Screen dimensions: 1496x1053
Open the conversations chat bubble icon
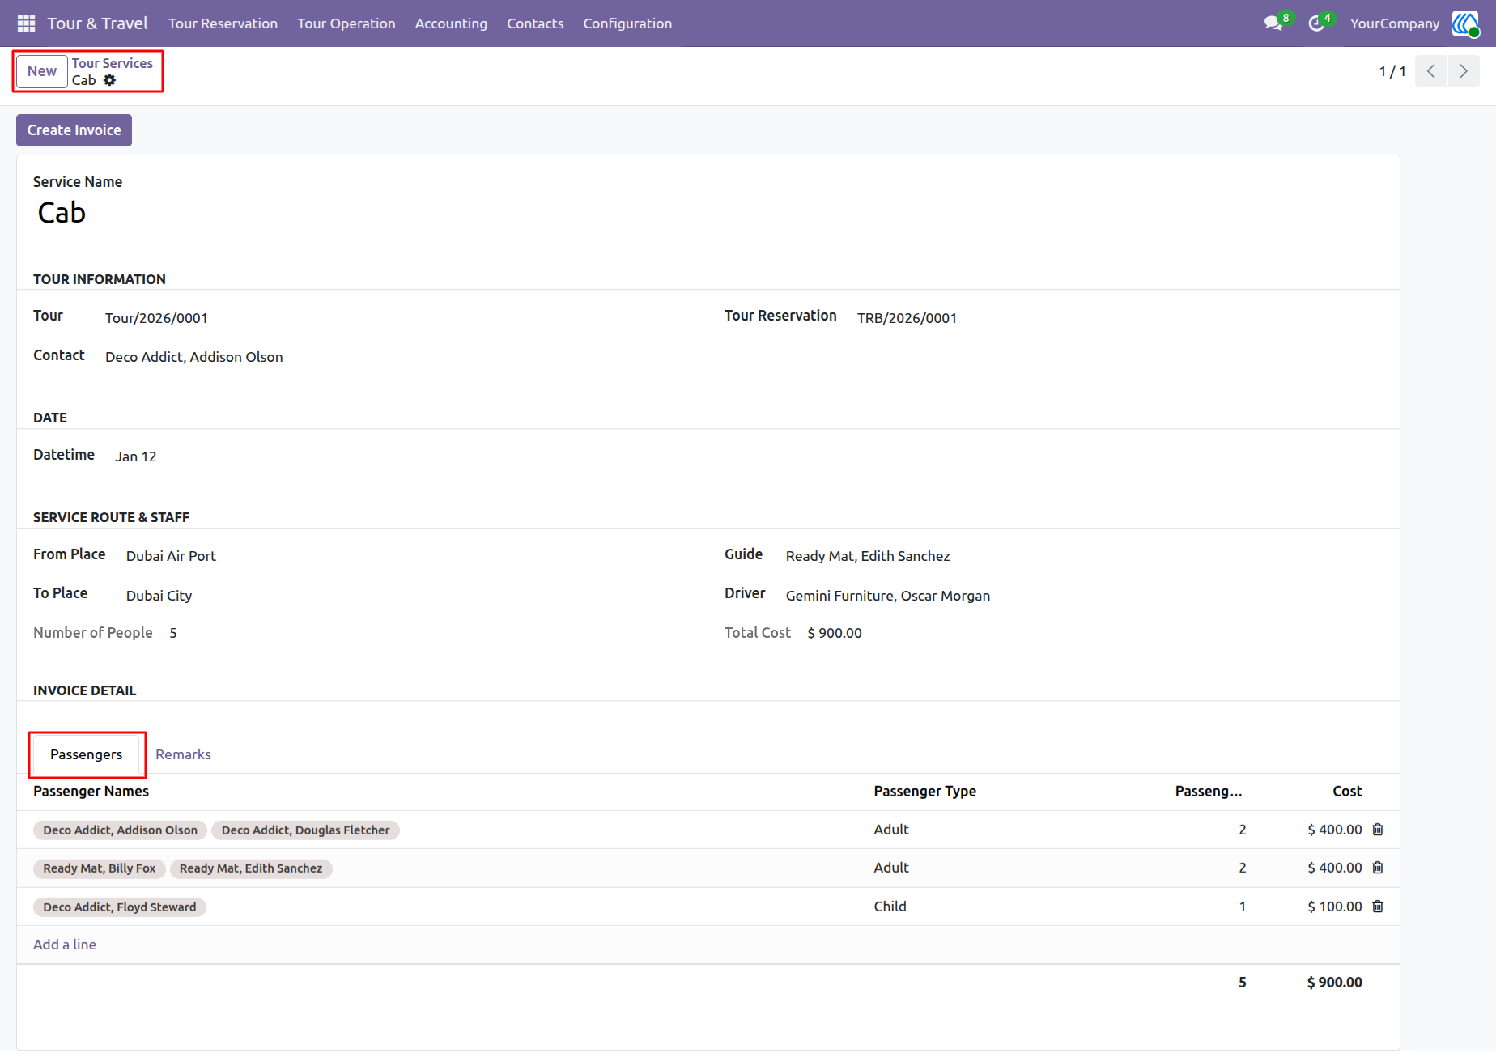(1274, 23)
